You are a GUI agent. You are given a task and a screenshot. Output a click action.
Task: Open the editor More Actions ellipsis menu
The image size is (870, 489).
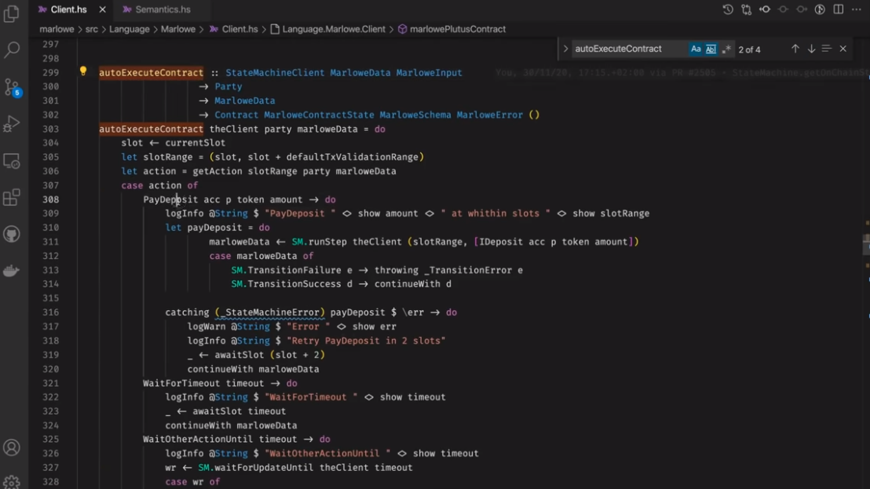[x=857, y=9]
